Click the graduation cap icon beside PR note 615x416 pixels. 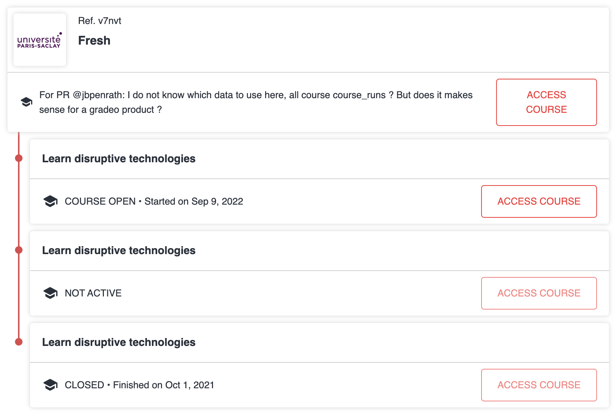tap(26, 102)
